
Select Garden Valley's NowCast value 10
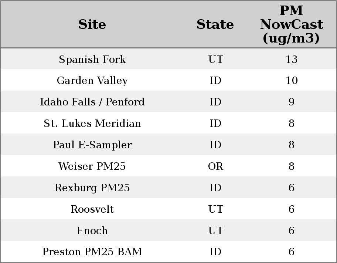[291, 81]
